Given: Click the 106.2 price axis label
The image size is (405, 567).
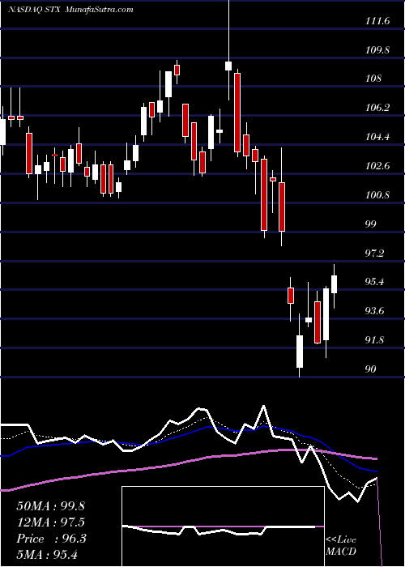Looking at the screenshot, I should coord(377,108).
